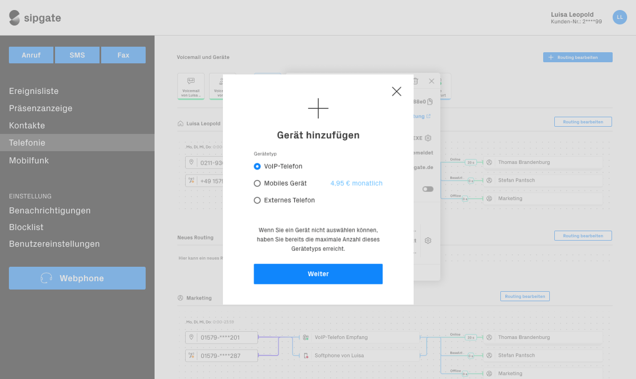Click the headset icon on Webphone
This screenshot has height=379, width=636.
(x=46, y=278)
